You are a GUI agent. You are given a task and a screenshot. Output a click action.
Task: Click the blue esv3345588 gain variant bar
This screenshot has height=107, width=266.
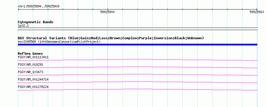coord(137,45)
